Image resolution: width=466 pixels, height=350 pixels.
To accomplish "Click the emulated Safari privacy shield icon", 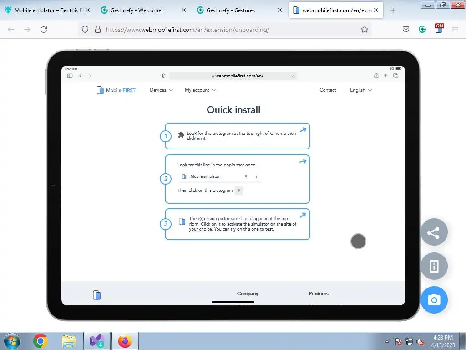I will point(163,76).
